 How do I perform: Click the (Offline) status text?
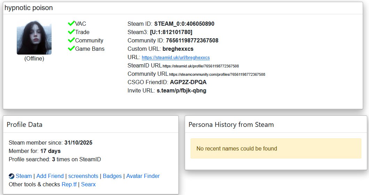pyautogui.click(x=34, y=58)
